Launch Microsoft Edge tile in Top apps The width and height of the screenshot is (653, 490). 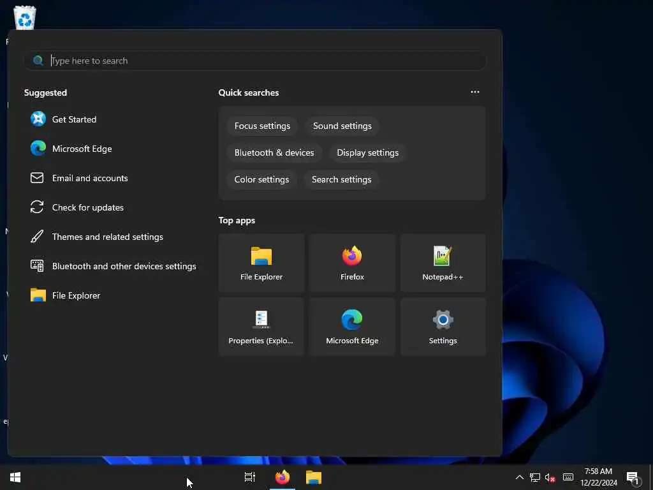coord(352,327)
